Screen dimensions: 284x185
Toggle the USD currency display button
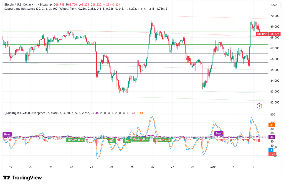[x=275, y=5]
